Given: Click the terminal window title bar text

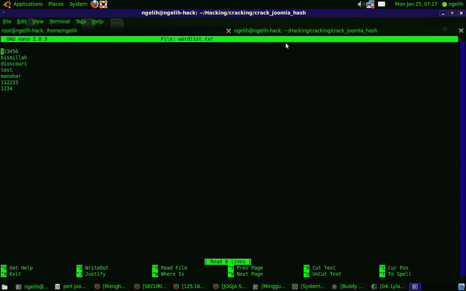Looking at the screenshot, I should tap(224, 13).
